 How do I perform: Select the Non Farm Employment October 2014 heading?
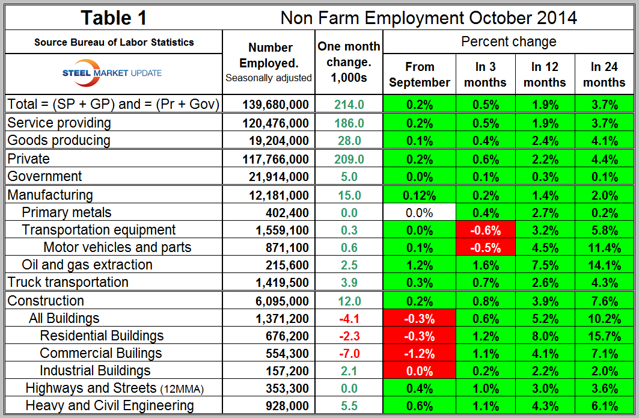pyautogui.click(x=429, y=17)
